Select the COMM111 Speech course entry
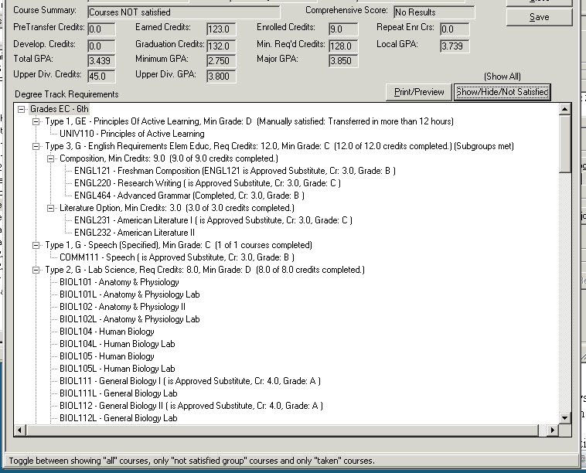Viewport: 586px width, 473px height. coord(176,257)
